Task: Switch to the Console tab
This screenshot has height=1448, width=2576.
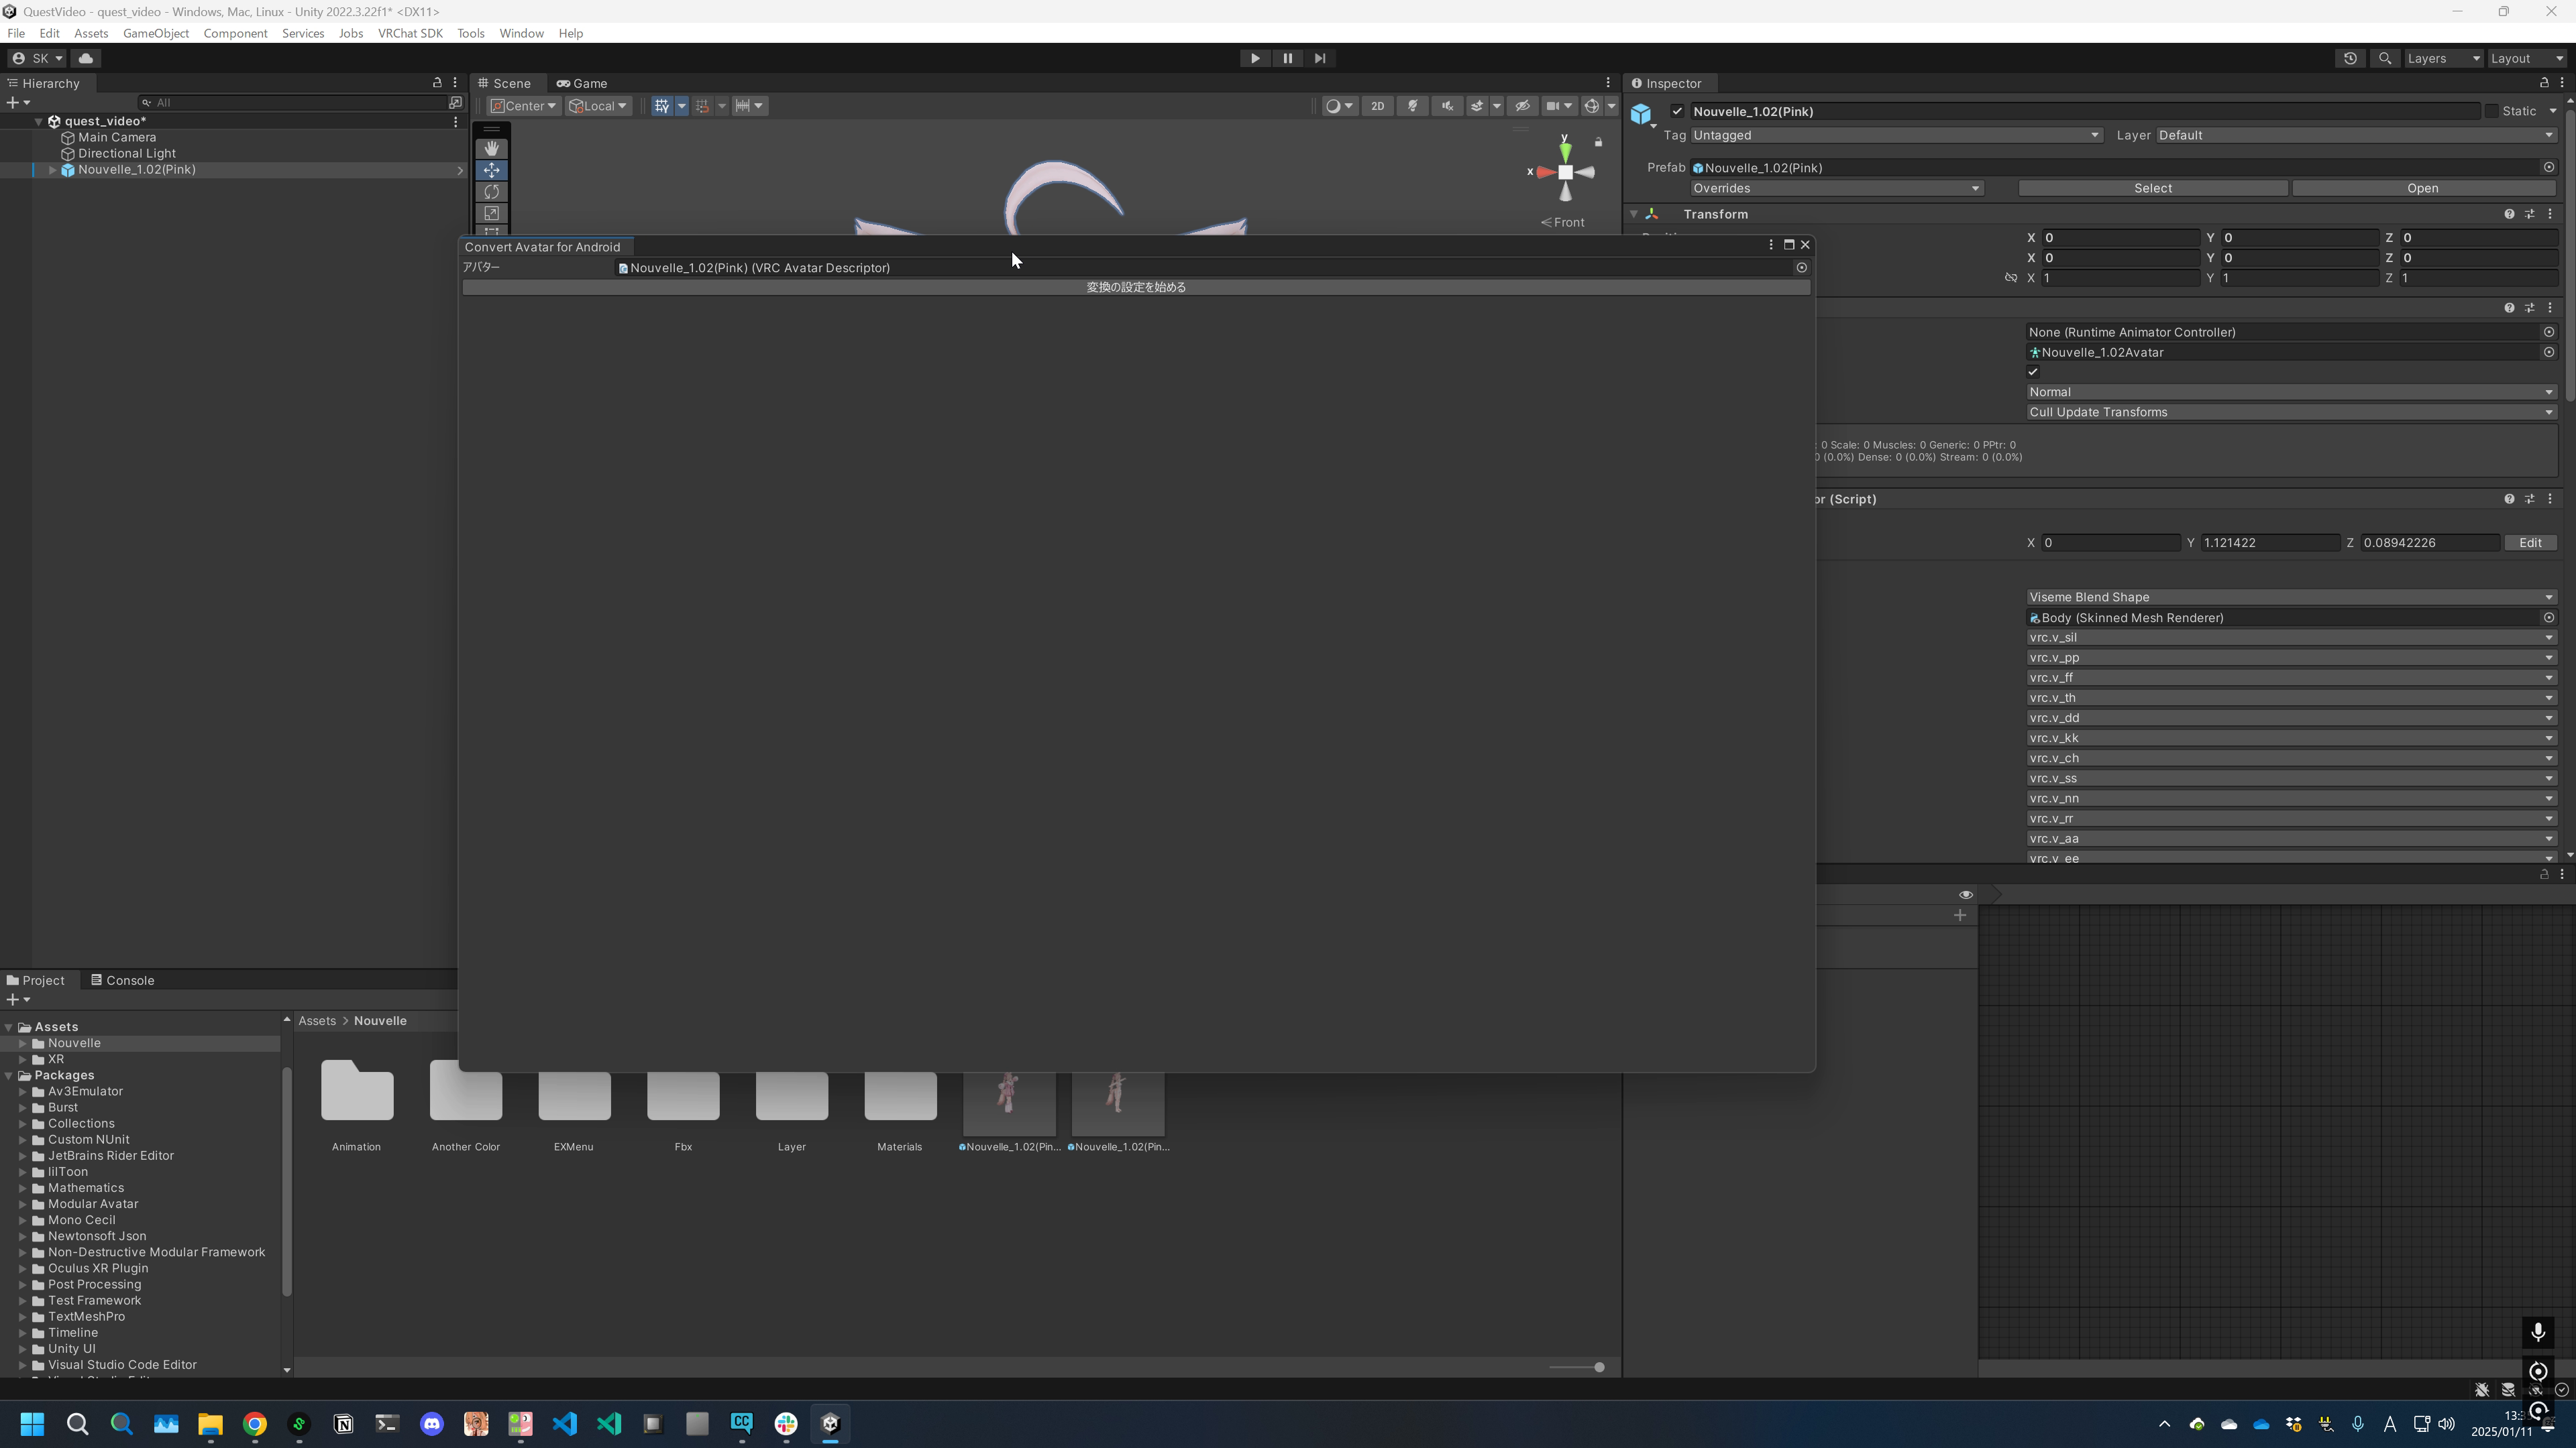Action: pos(123,980)
